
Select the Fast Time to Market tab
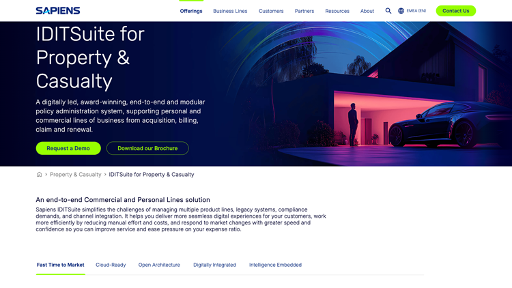(60, 265)
